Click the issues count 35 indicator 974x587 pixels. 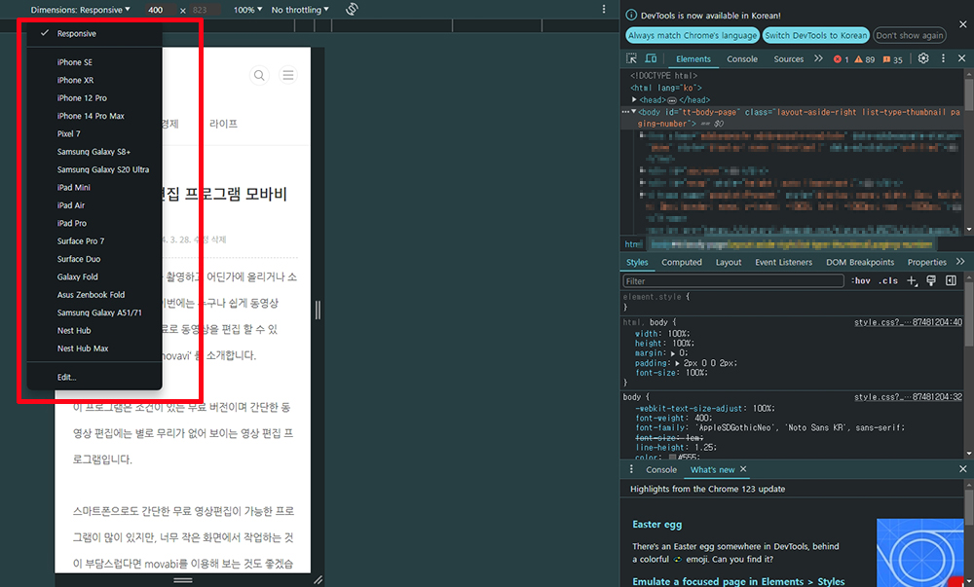tap(892, 59)
